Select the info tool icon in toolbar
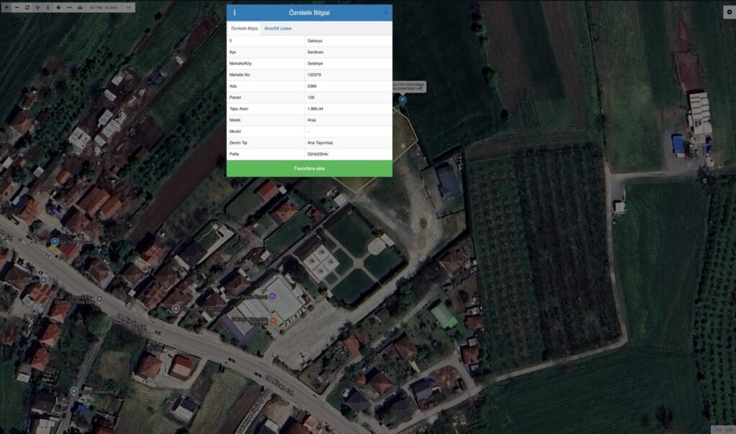 point(48,7)
